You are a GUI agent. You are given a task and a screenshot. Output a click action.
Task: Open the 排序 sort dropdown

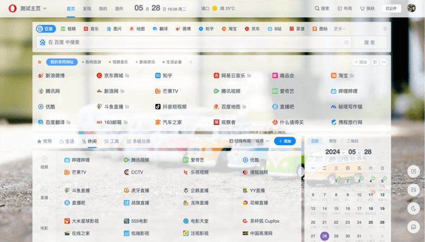pos(262,141)
